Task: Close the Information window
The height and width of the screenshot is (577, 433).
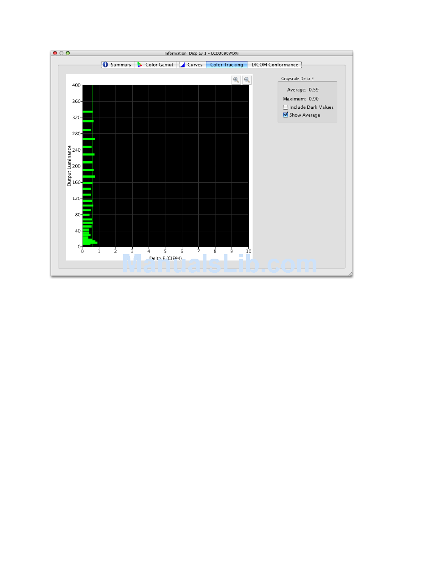Action: click(x=55, y=53)
